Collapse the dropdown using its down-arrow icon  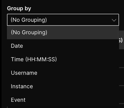coord(114,20)
